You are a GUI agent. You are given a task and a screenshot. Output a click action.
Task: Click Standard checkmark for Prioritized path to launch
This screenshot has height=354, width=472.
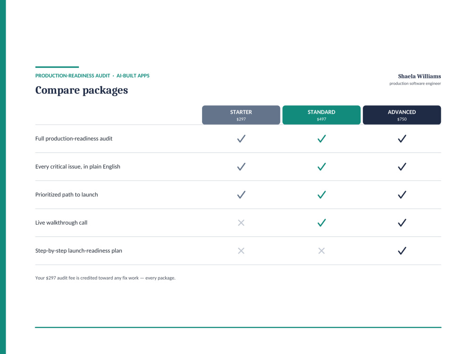click(321, 194)
